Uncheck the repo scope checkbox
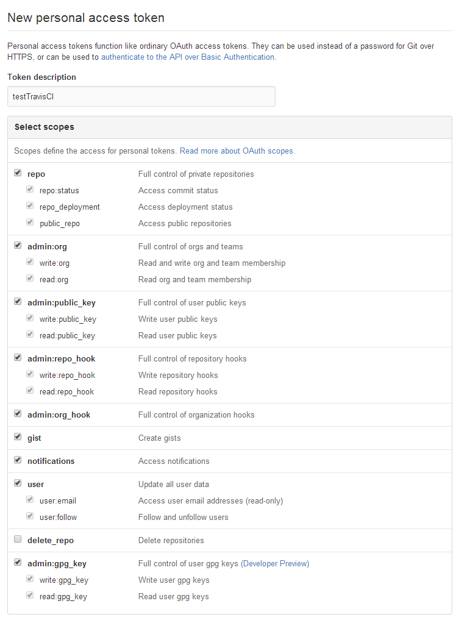The width and height of the screenshot is (459, 623). point(18,174)
